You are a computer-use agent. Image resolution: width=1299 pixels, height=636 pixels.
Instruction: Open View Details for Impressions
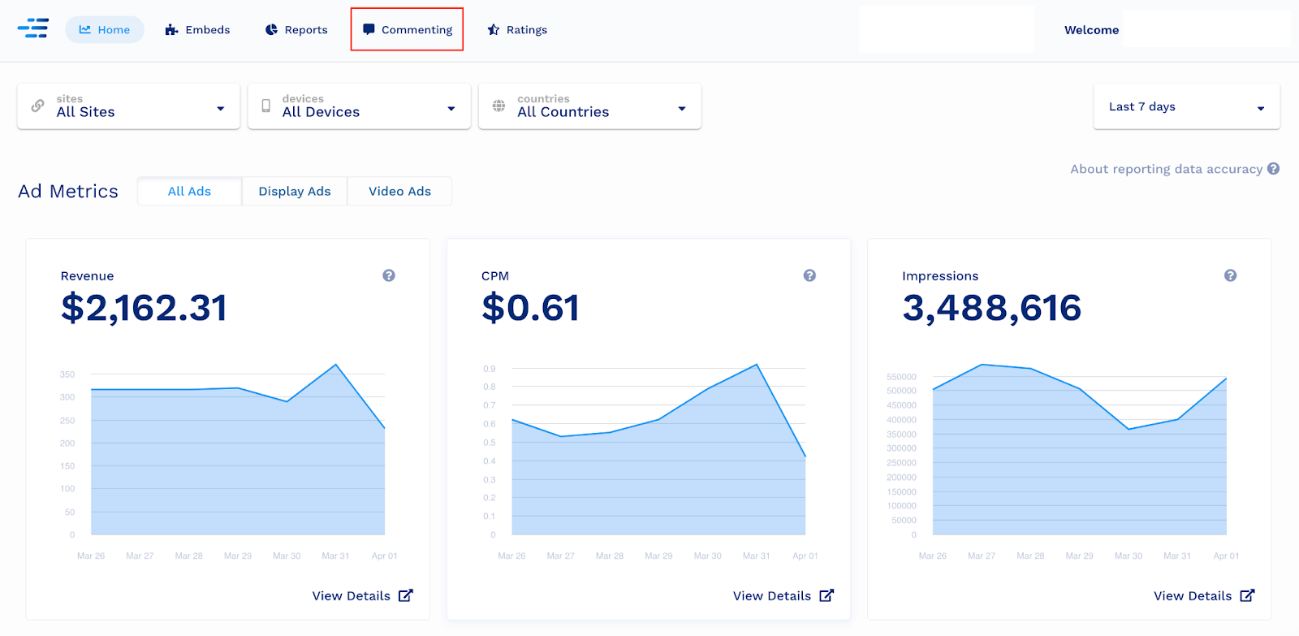tap(1204, 595)
